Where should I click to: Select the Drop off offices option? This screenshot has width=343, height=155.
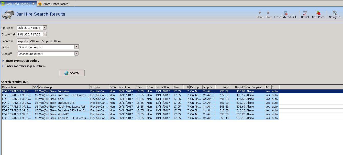click(51, 41)
